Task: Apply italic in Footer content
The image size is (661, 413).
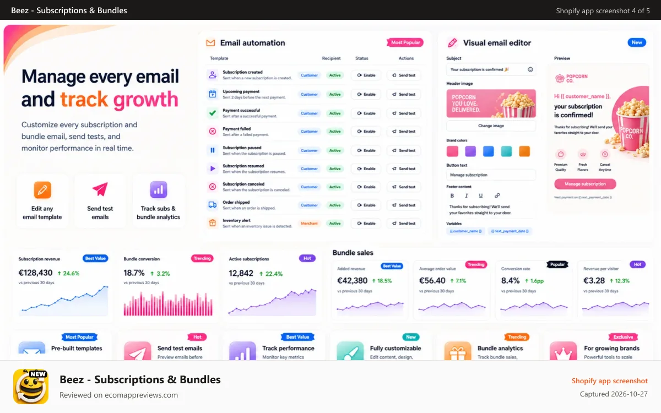Action: pos(467,195)
